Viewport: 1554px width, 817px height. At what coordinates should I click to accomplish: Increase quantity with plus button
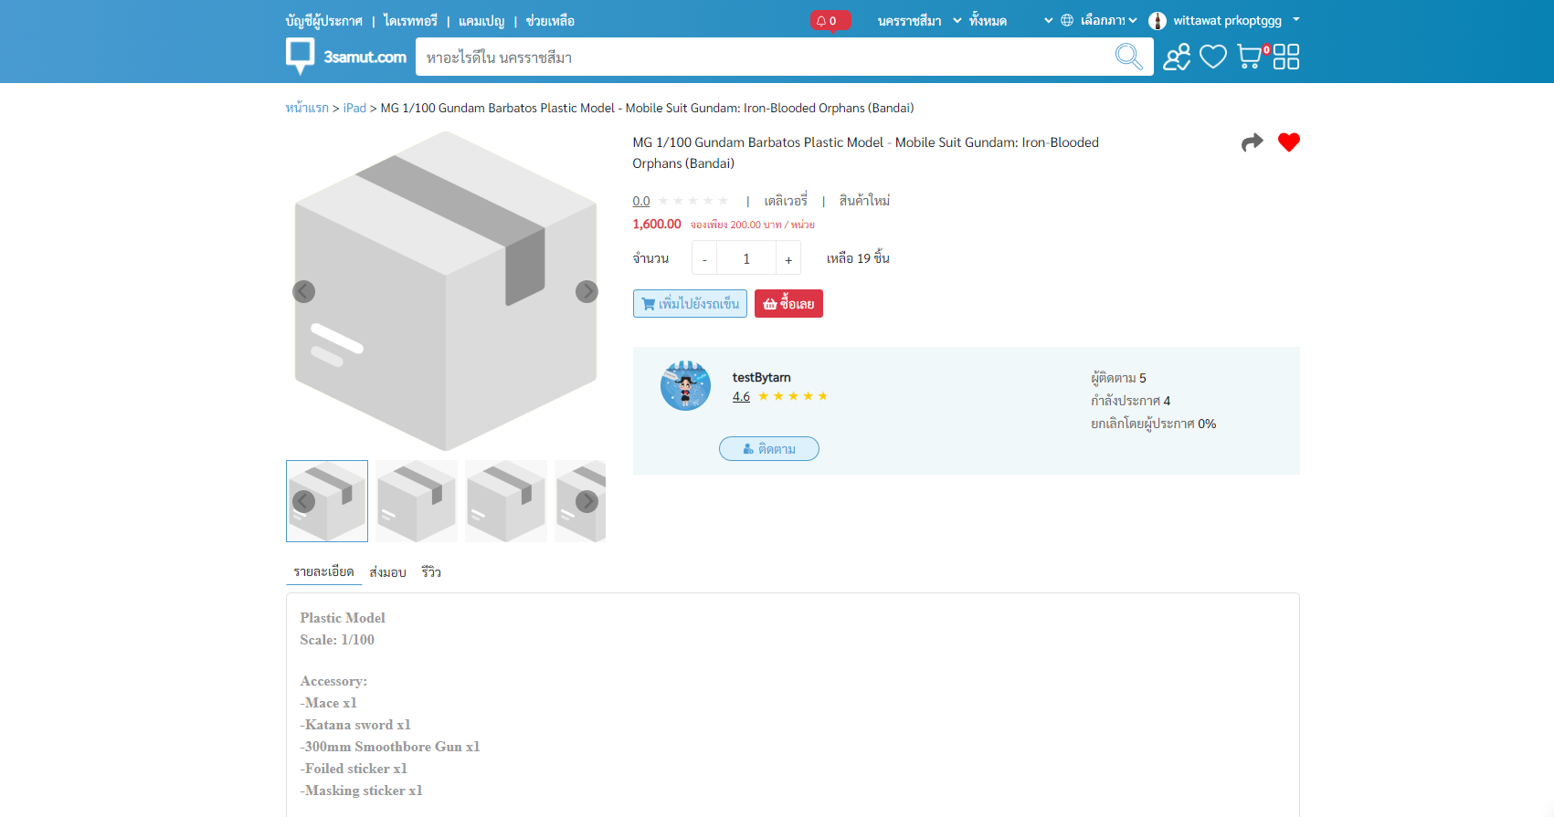788,258
